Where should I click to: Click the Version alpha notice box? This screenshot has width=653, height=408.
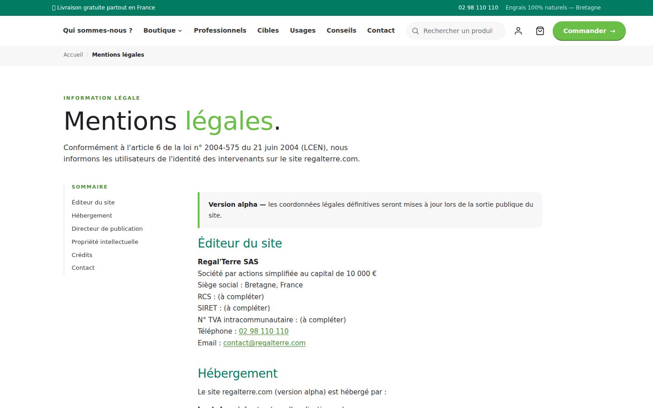point(370,210)
